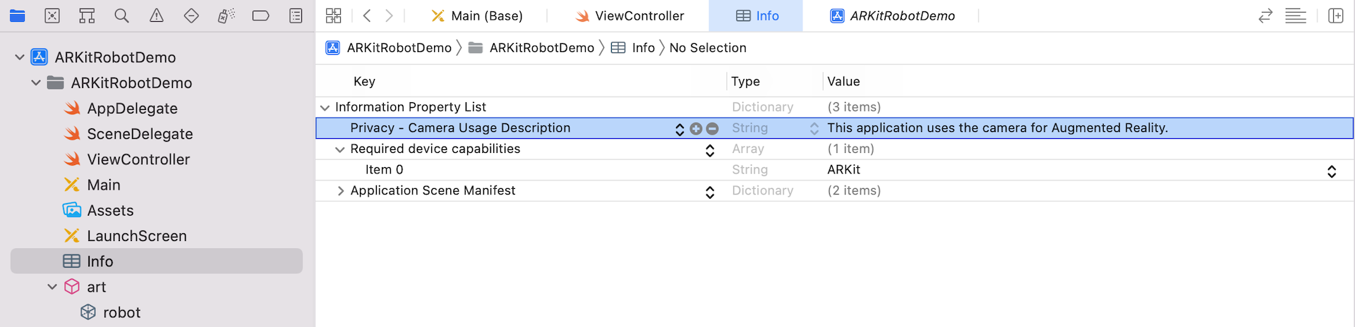Viewport: 1355px width, 327px height.
Task: Show the Issue navigator warning icon
Action: point(157,16)
